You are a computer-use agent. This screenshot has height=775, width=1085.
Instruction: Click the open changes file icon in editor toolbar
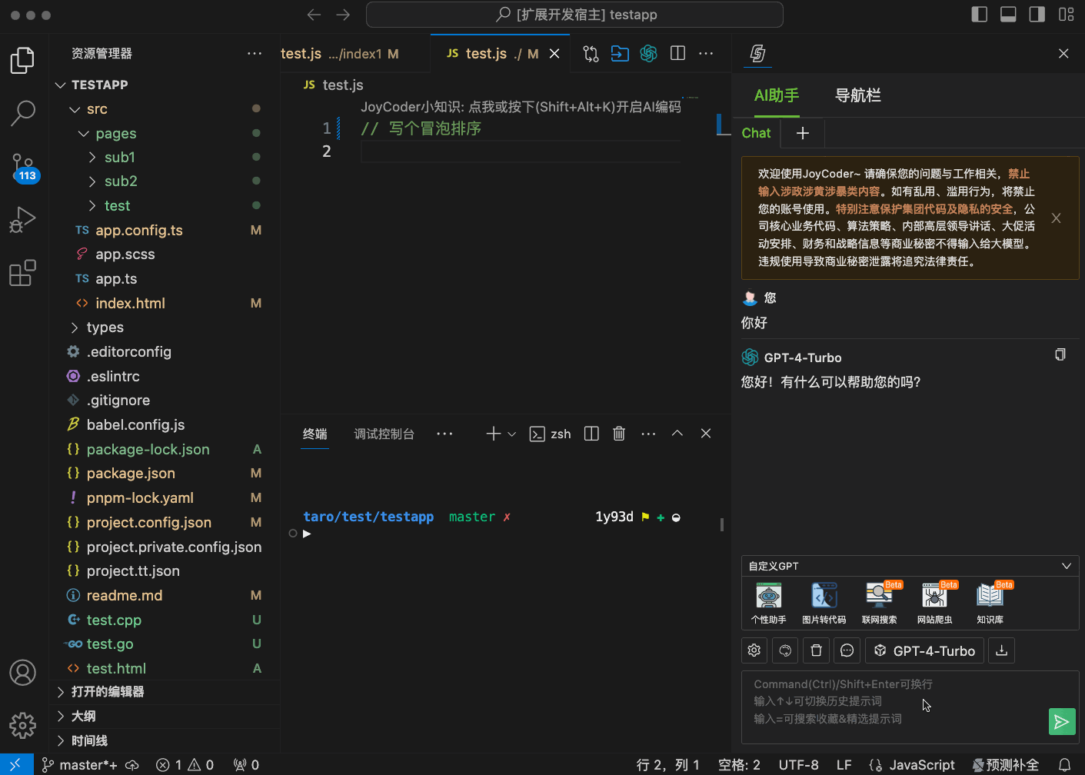(x=620, y=53)
